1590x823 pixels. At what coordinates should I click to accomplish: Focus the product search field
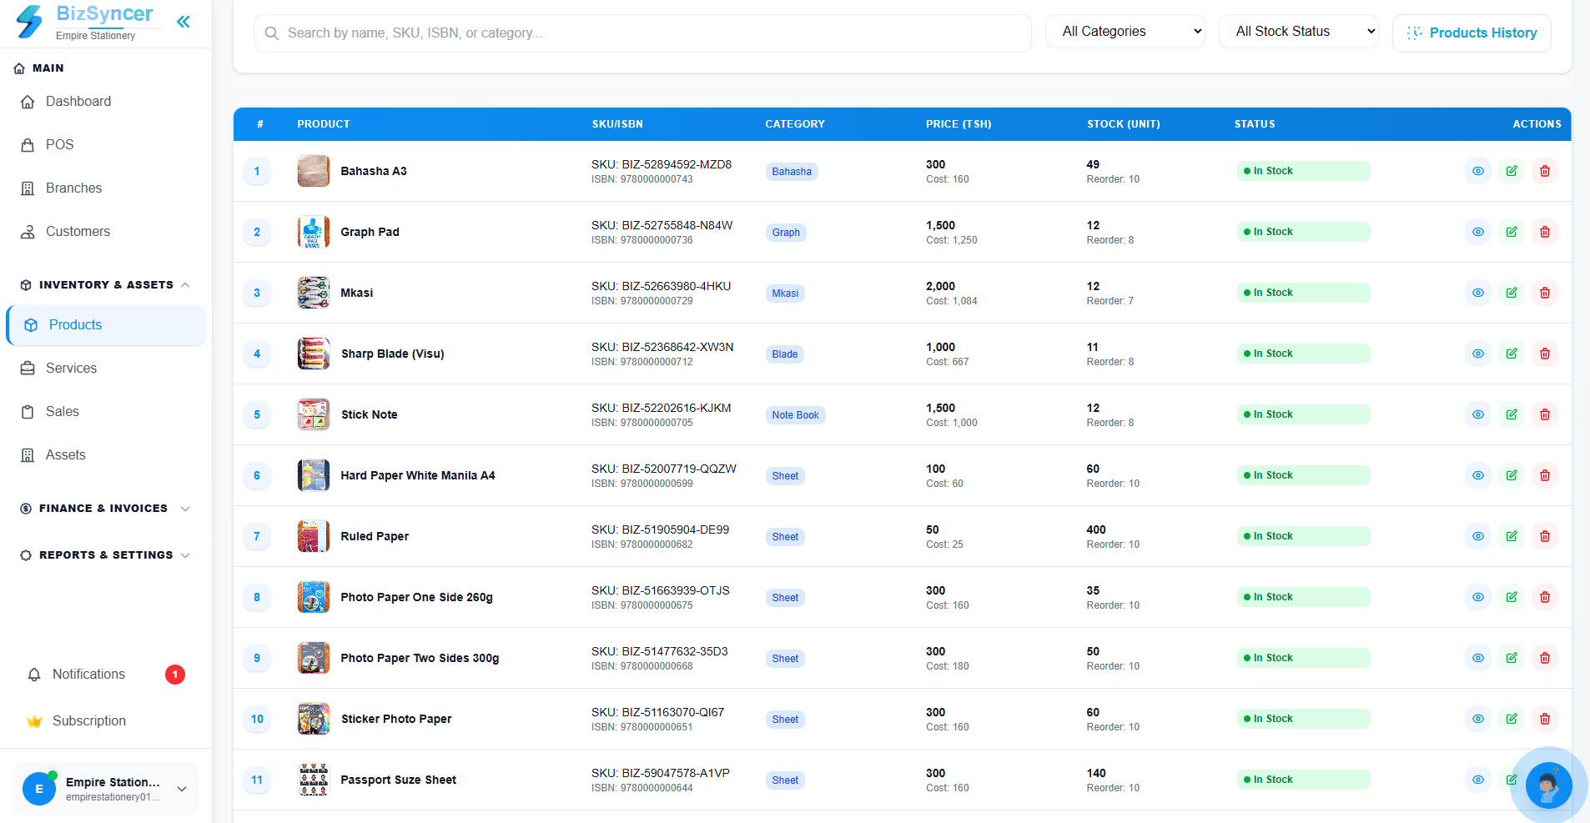coord(642,33)
